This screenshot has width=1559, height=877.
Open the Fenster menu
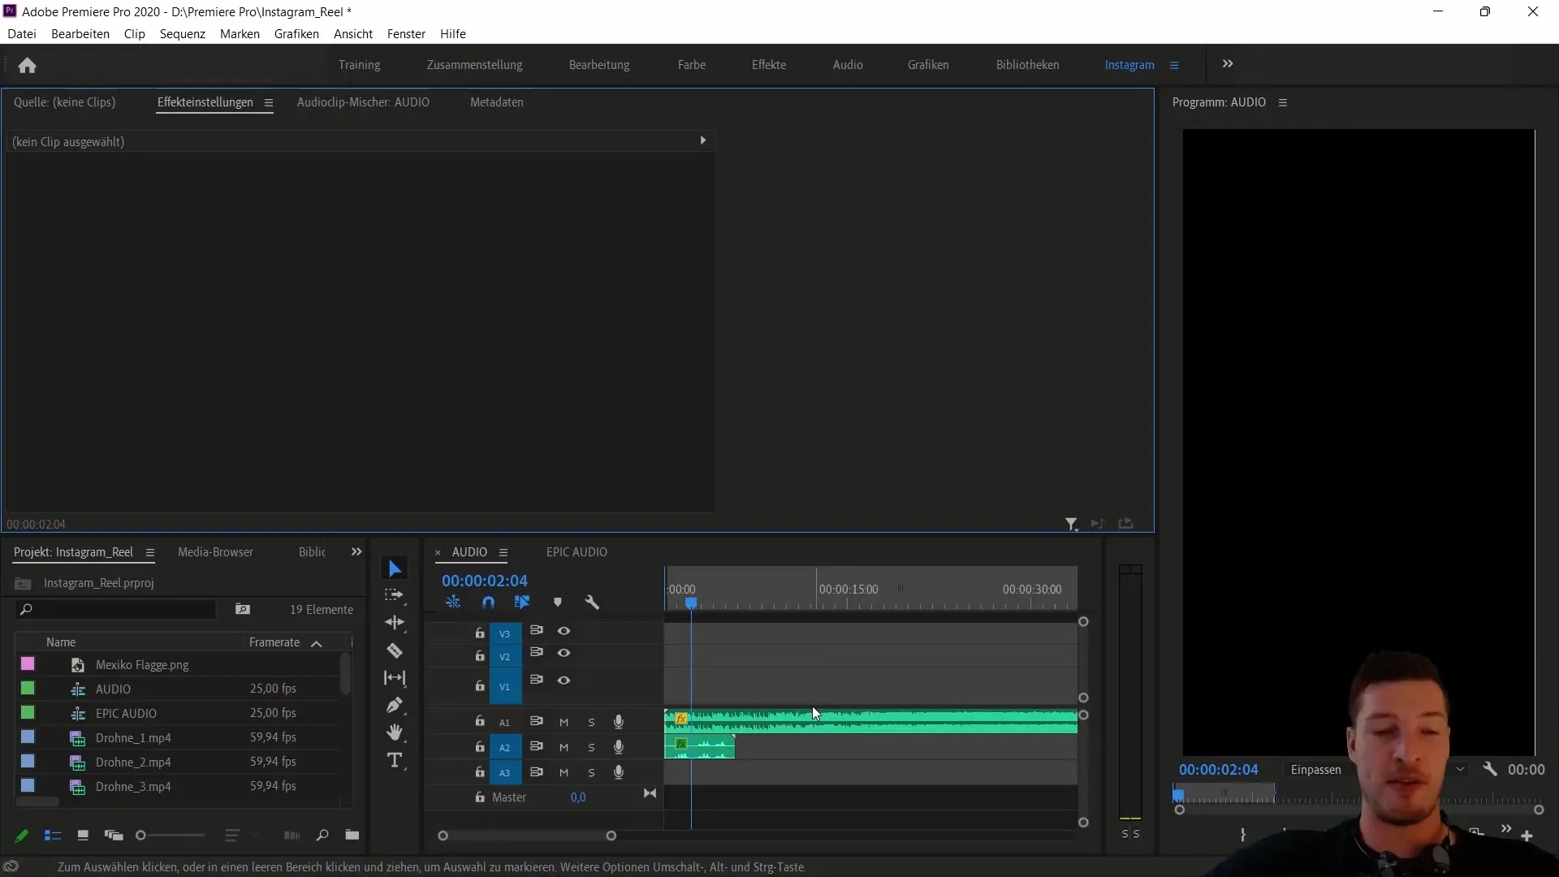coord(406,34)
